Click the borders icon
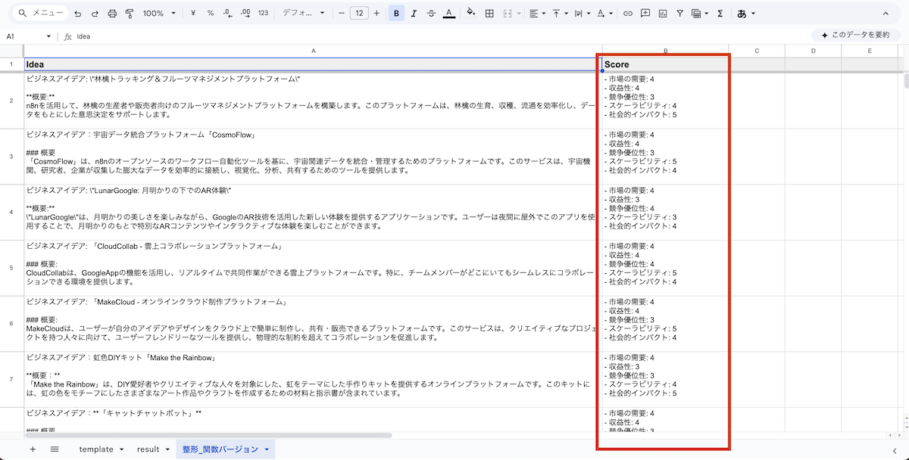This screenshot has height=460, width=909. [x=489, y=14]
